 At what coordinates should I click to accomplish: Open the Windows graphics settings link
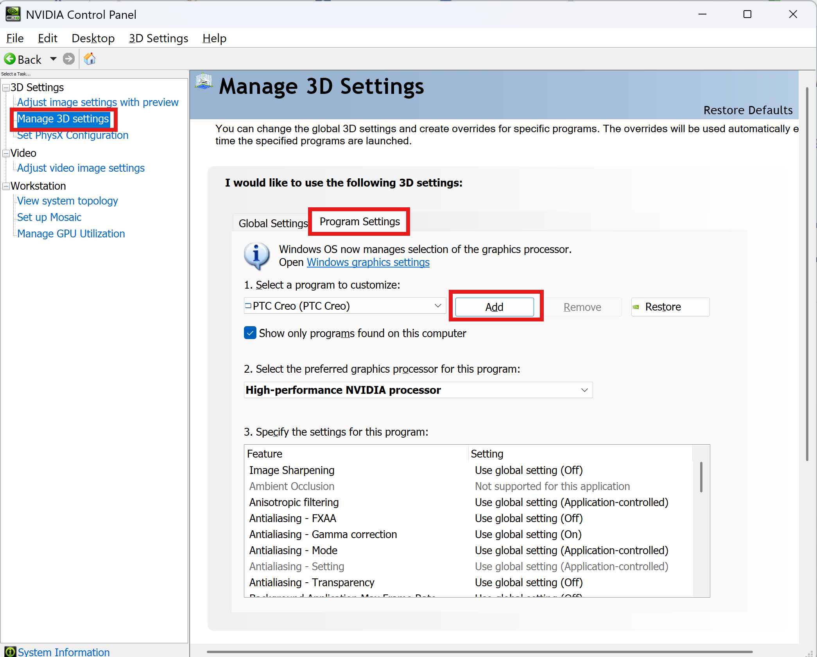click(368, 262)
